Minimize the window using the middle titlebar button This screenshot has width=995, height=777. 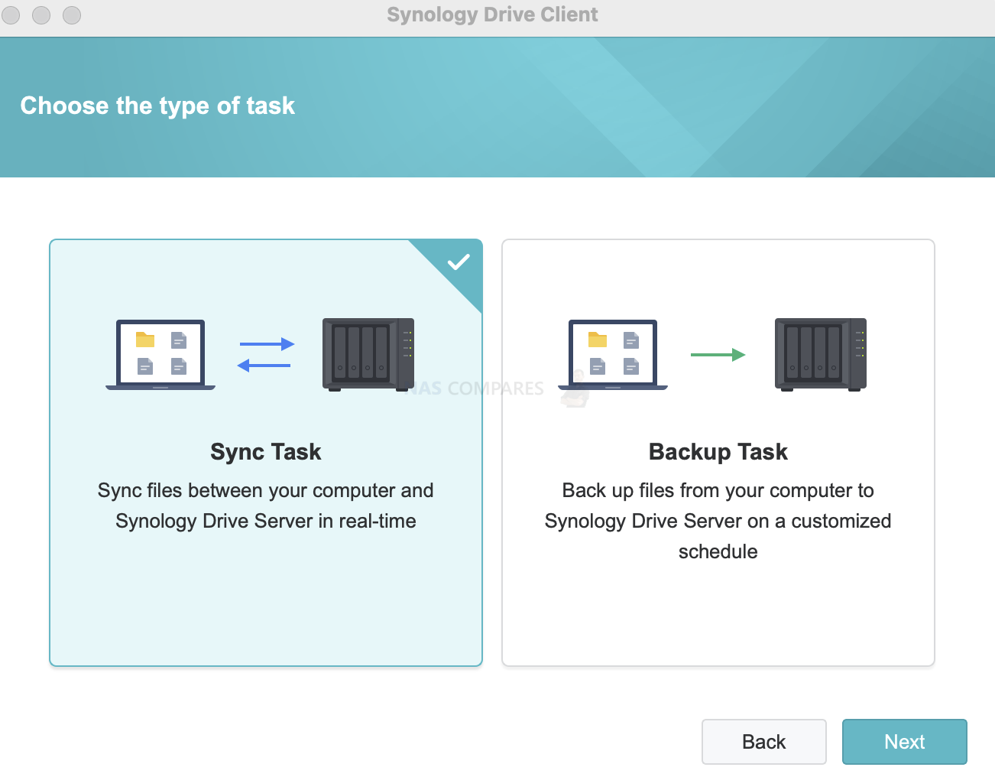41,15
